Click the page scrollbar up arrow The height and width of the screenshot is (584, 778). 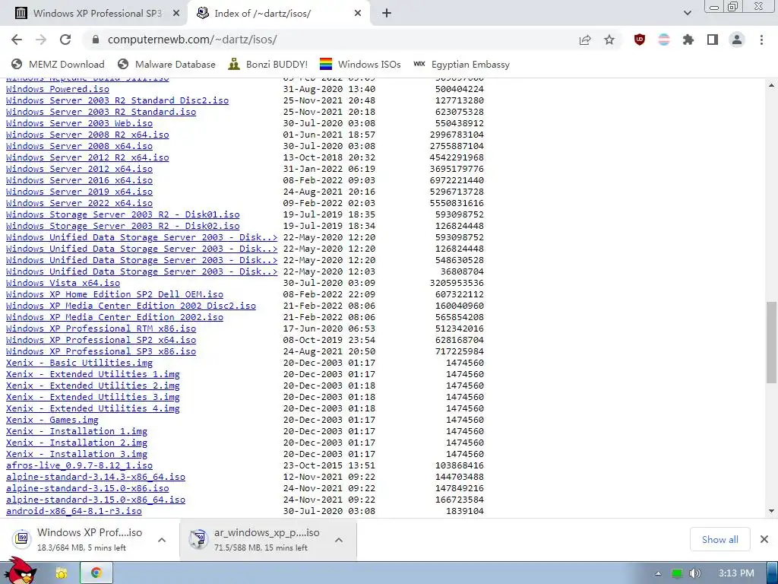(x=772, y=85)
